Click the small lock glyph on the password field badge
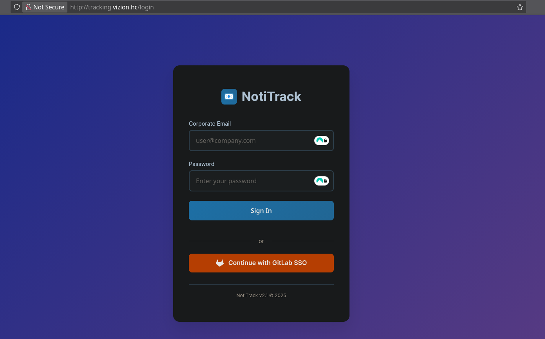 tap(325, 181)
